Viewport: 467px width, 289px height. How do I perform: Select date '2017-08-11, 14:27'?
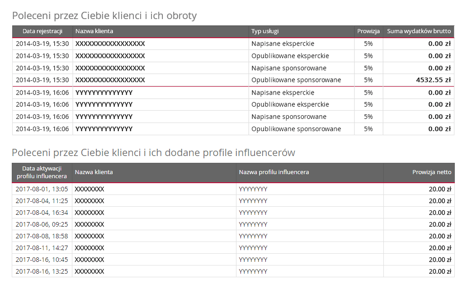[x=42, y=248]
